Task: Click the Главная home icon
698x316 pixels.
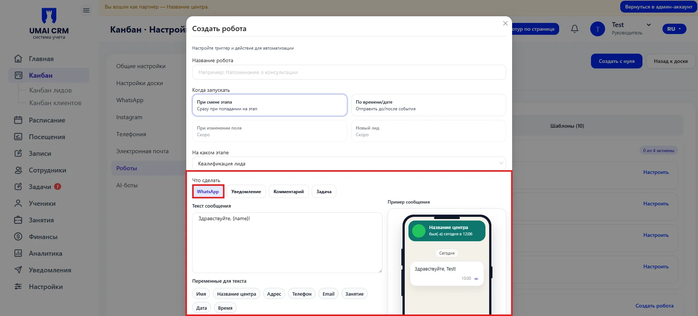Action: 18,59
